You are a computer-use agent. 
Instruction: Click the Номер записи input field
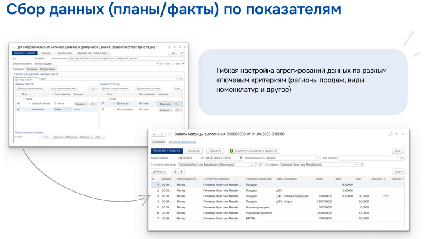tap(188, 158)
